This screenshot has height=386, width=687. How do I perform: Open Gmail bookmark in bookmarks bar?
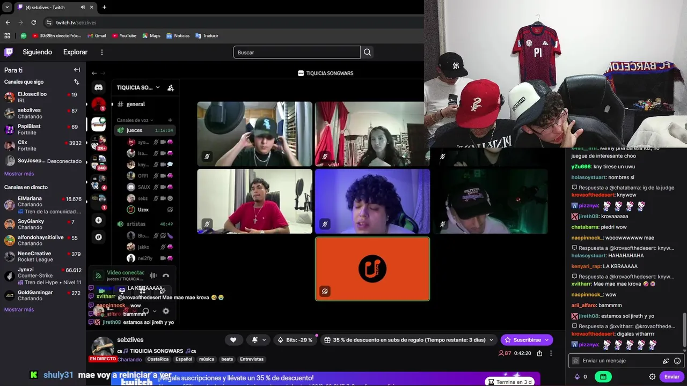click(97, 36)
